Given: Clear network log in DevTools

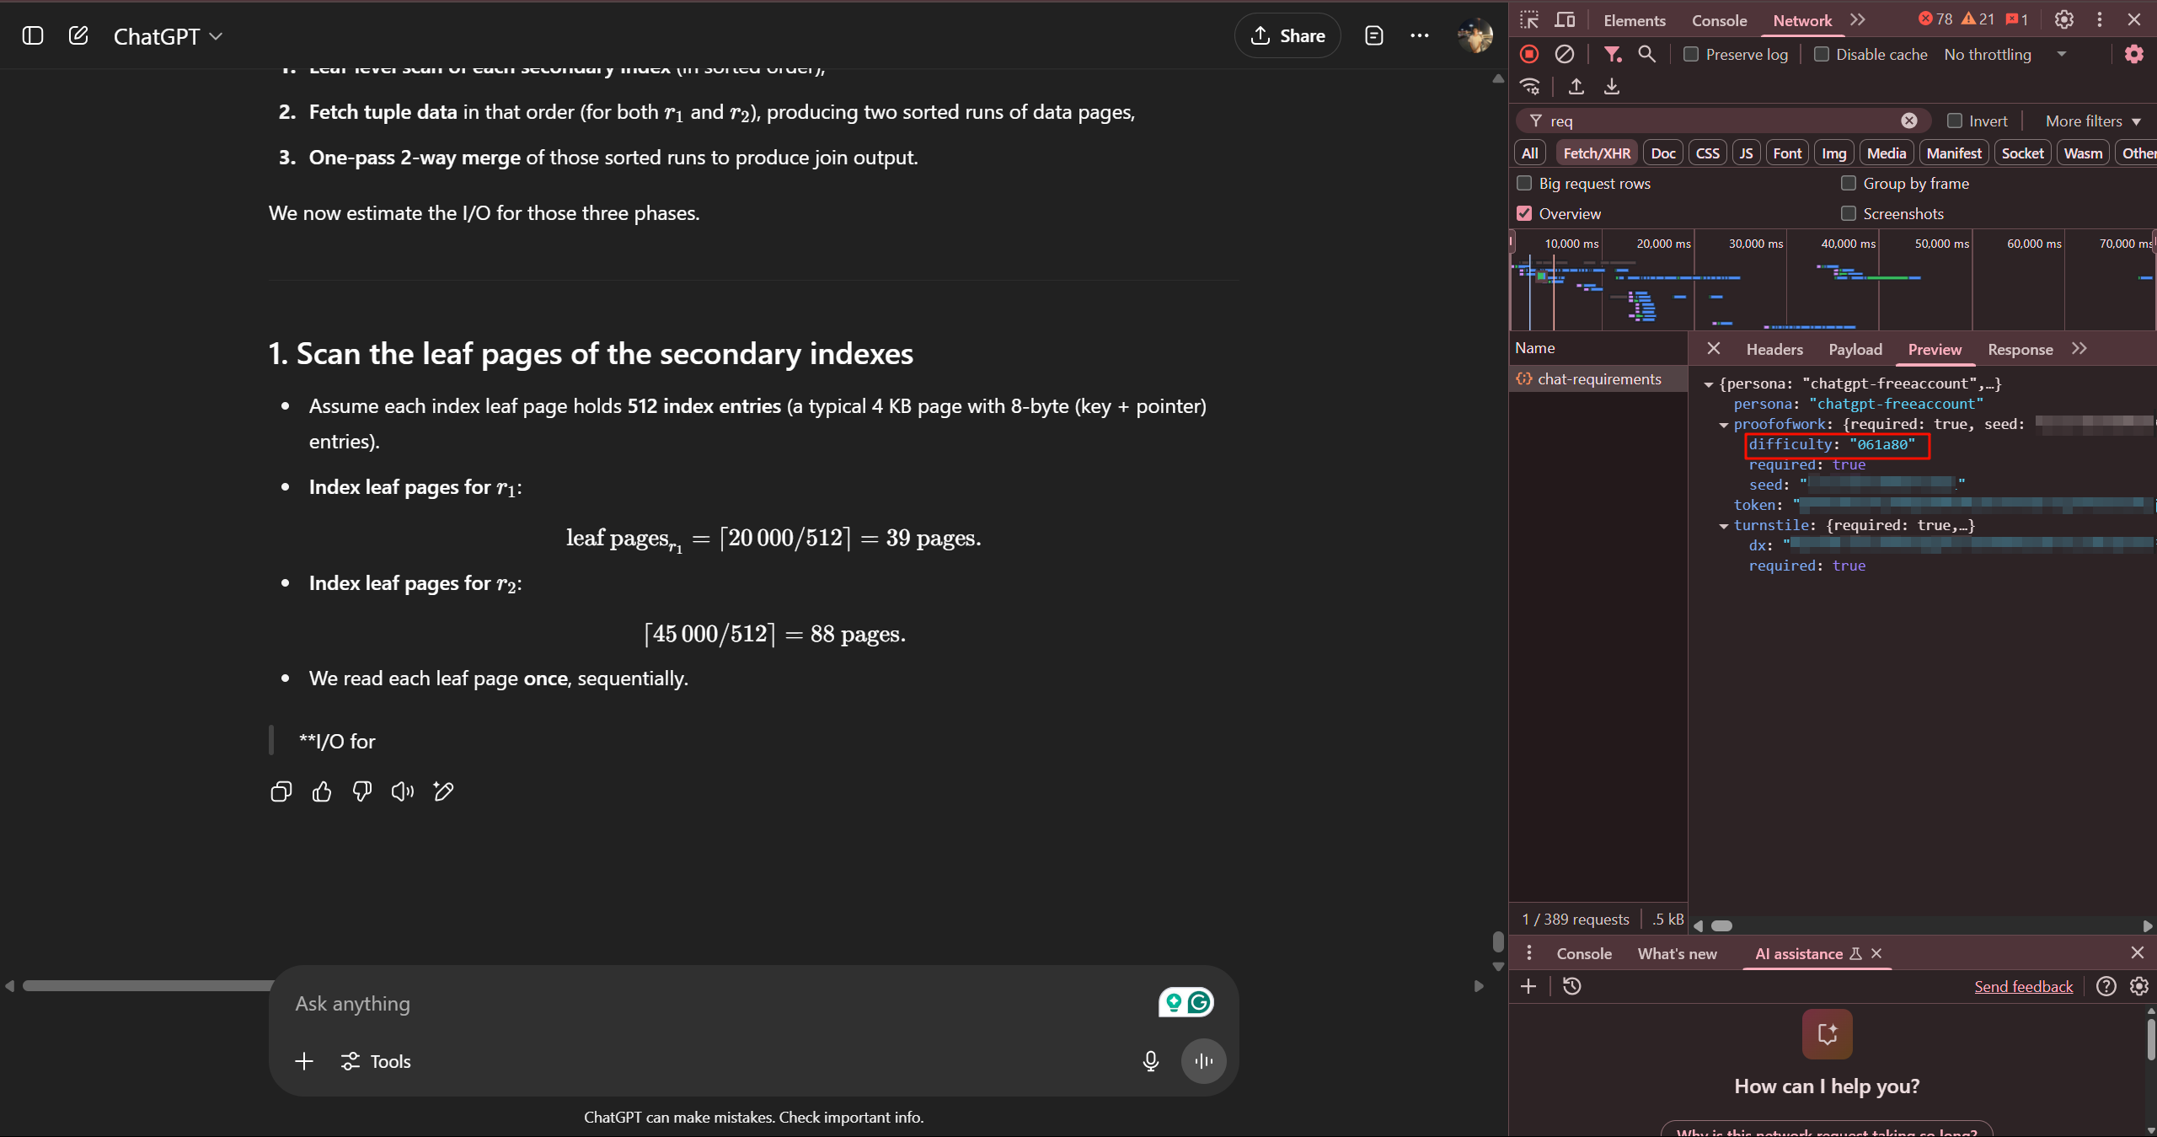Looking at the screenshot, I should pos(1564,55).
